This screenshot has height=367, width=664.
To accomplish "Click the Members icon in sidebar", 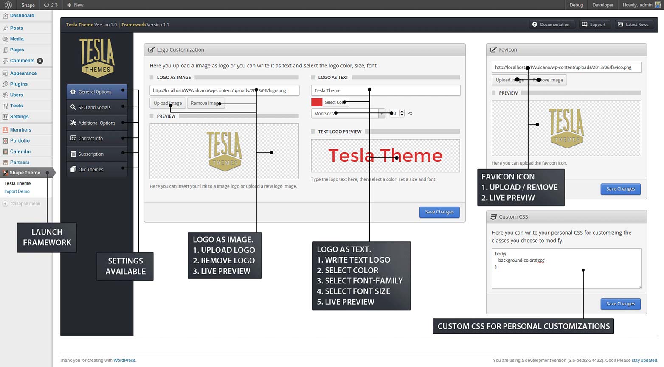I will pos(5,130).
